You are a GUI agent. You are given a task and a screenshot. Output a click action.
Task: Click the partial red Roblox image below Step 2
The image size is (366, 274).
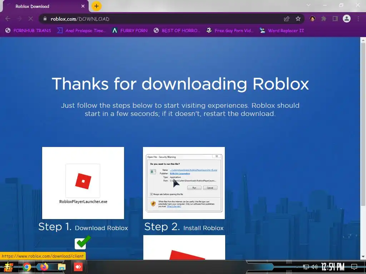pos(184,248)
